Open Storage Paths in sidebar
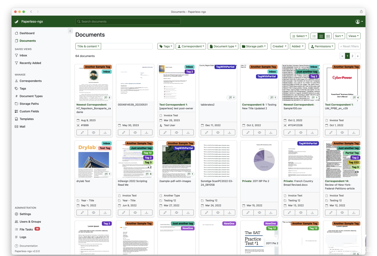 click(27, 104)
